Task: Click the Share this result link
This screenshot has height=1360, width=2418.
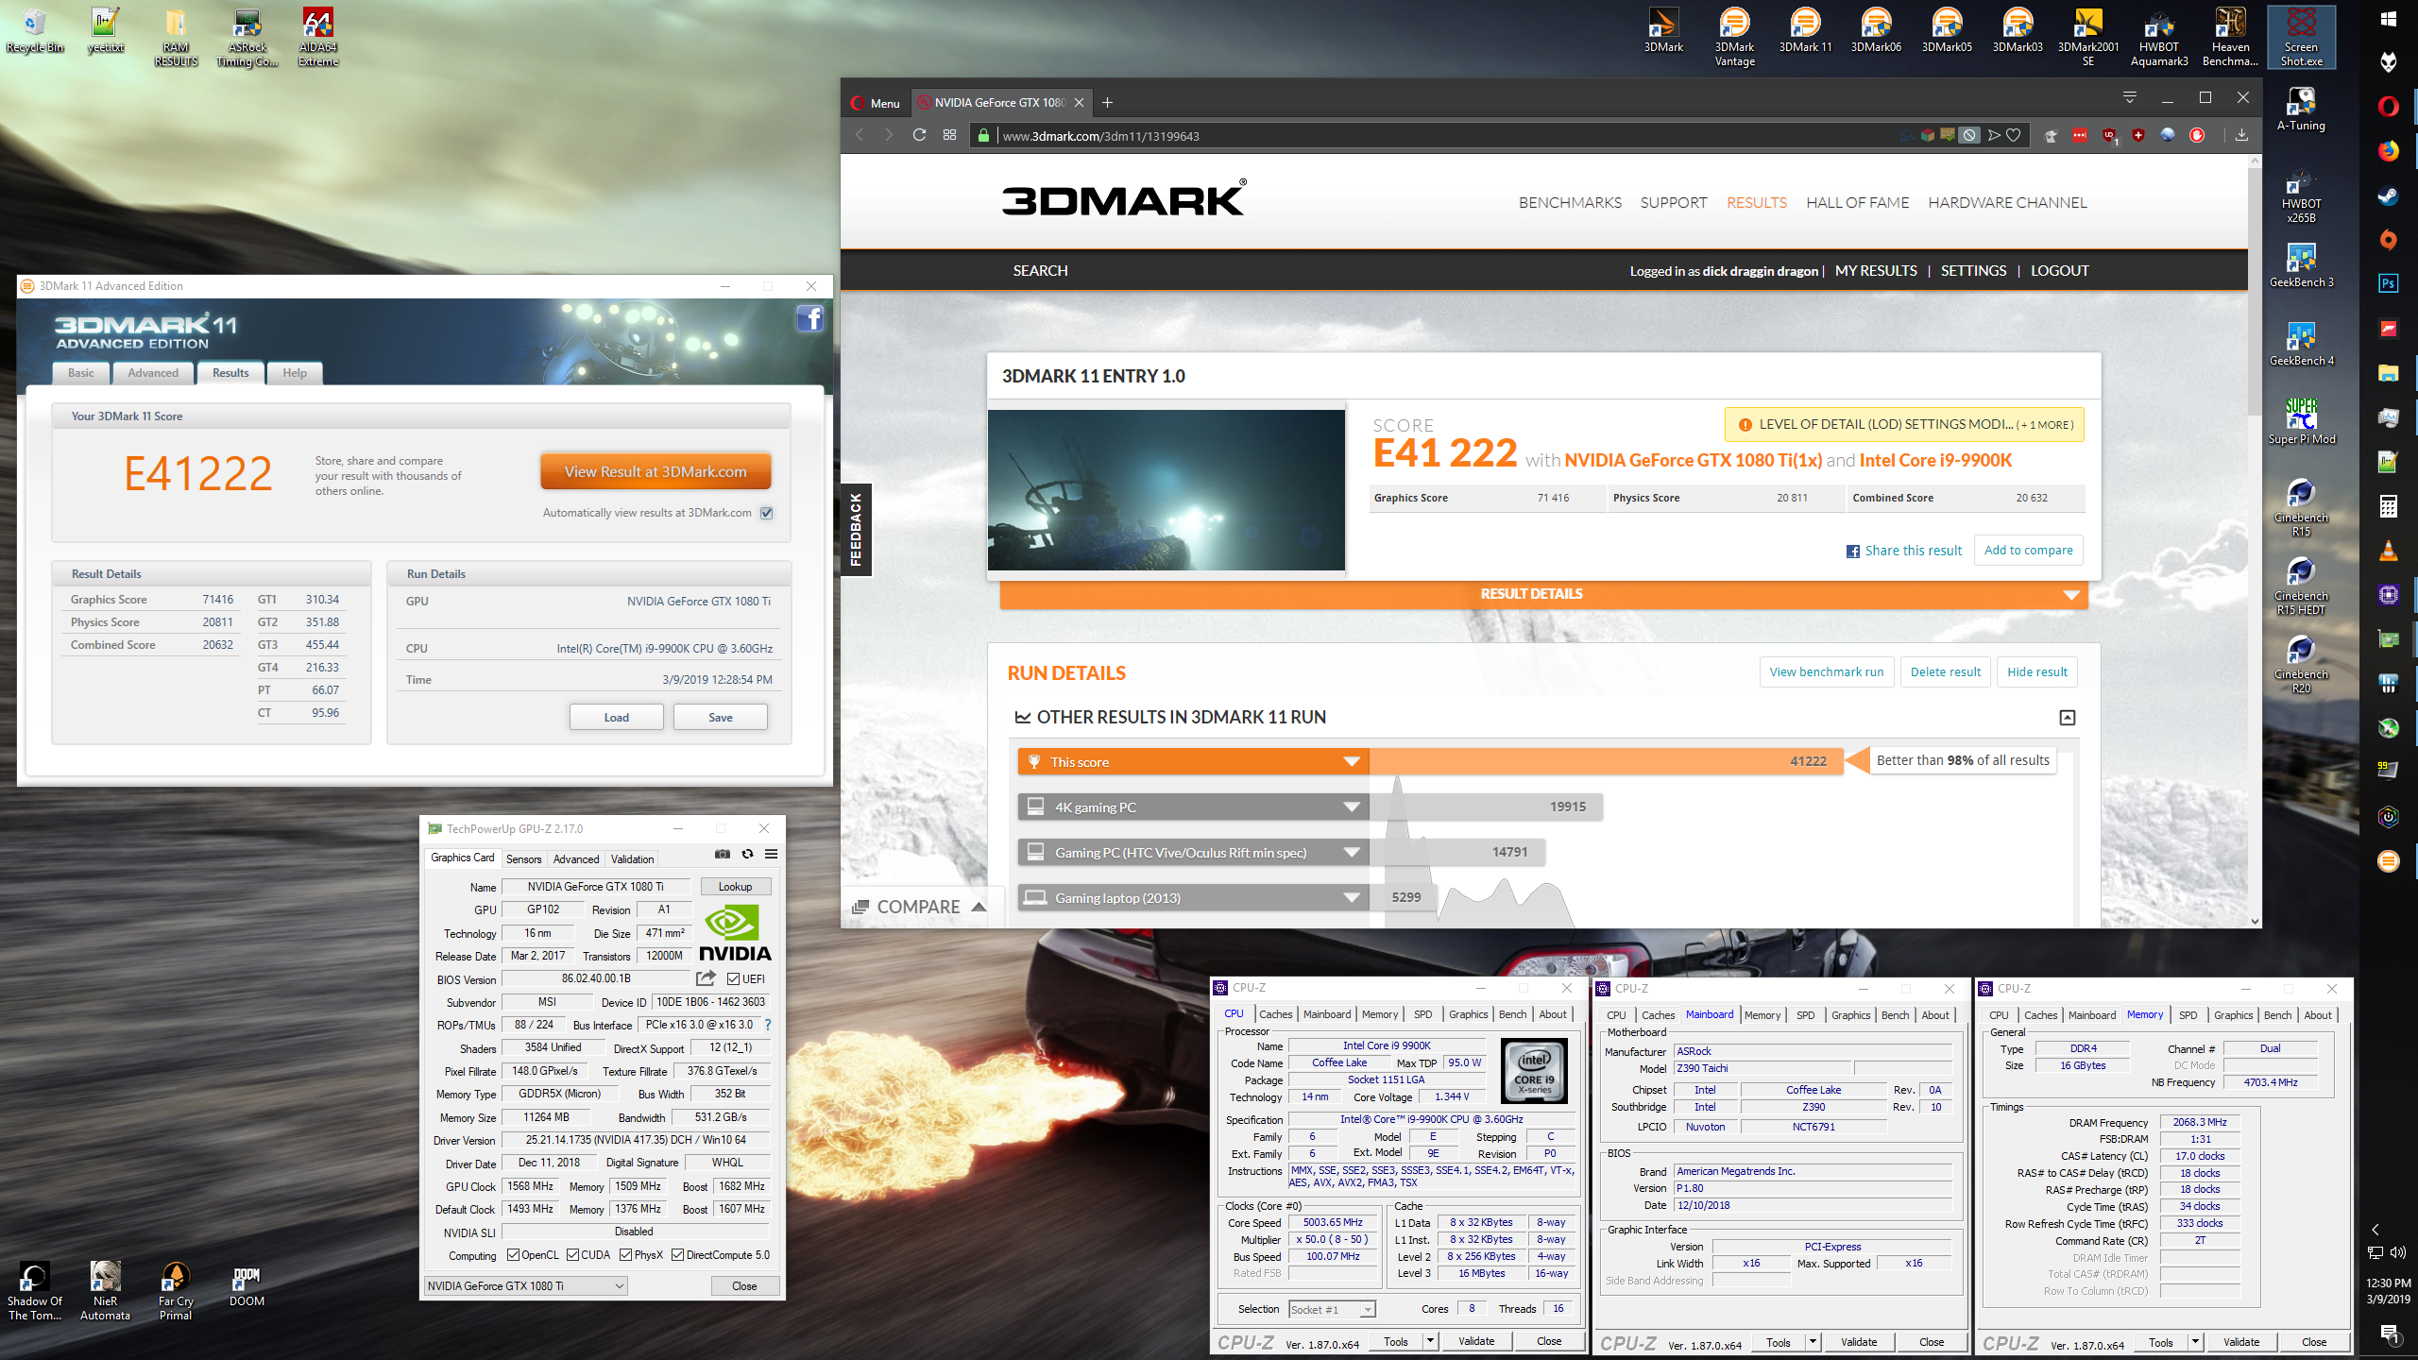Action: click(1903, 551)
